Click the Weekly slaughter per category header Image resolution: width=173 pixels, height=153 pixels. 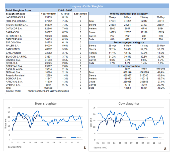[129, 14]
